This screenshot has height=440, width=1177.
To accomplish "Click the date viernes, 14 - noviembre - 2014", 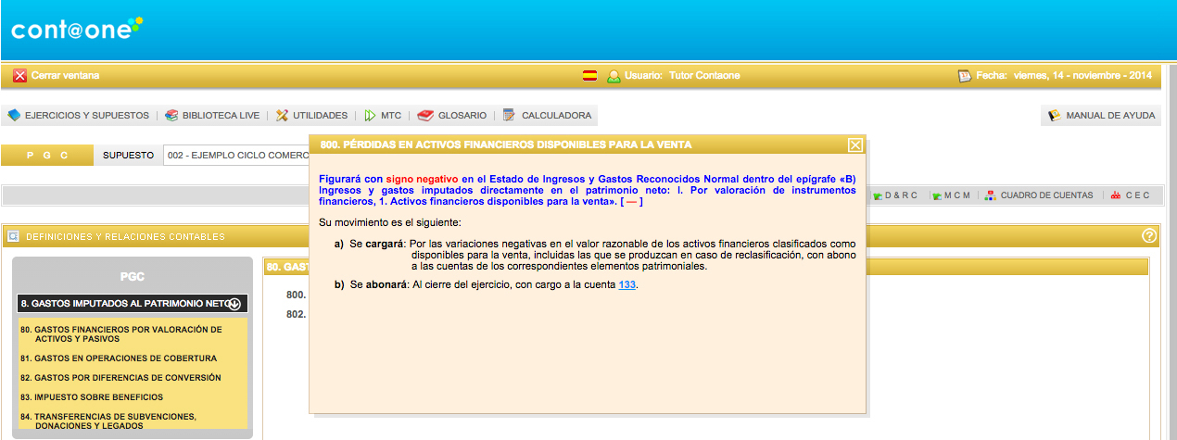I will 1083,76.
